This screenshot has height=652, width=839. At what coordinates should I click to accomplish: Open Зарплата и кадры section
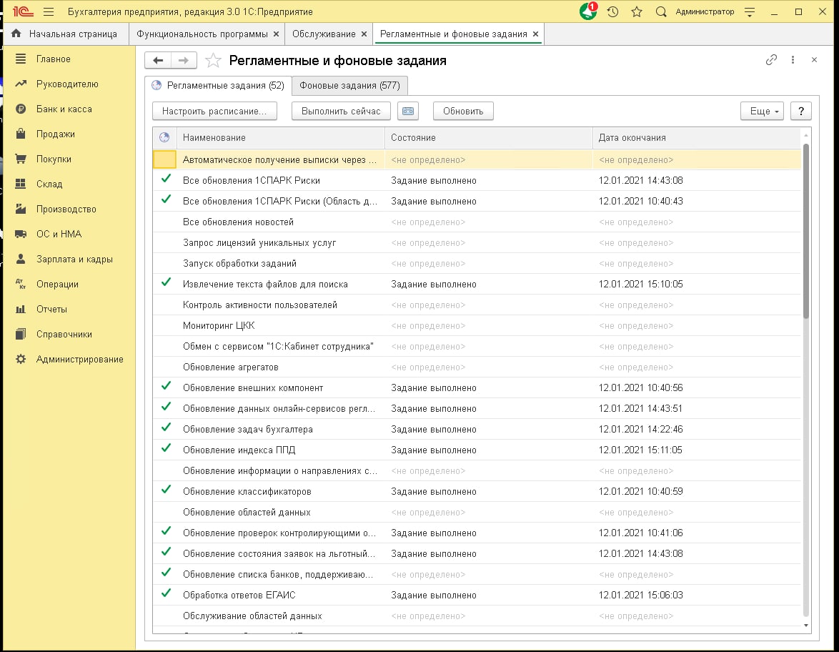pyautogui.click(x=74, y=259)
